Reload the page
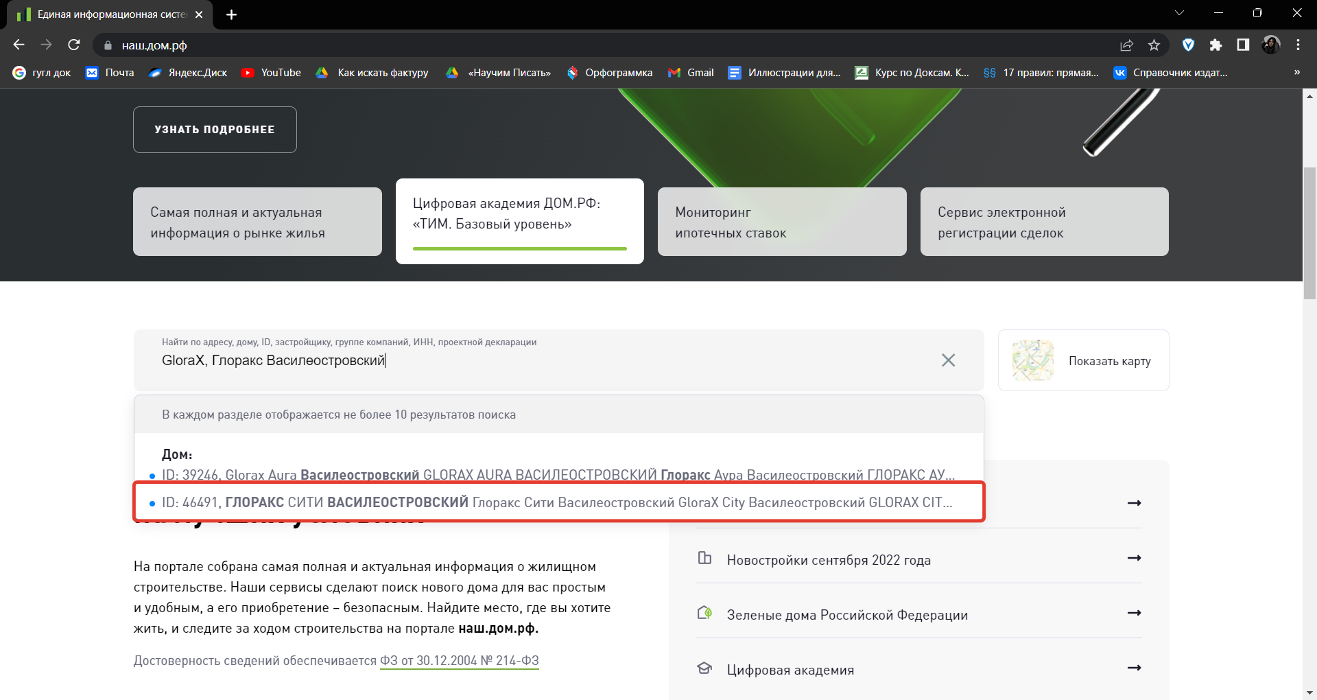 click(x=74, y=45)
